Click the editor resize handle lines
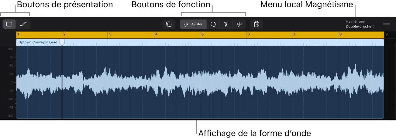 click(x=386, y=24)
